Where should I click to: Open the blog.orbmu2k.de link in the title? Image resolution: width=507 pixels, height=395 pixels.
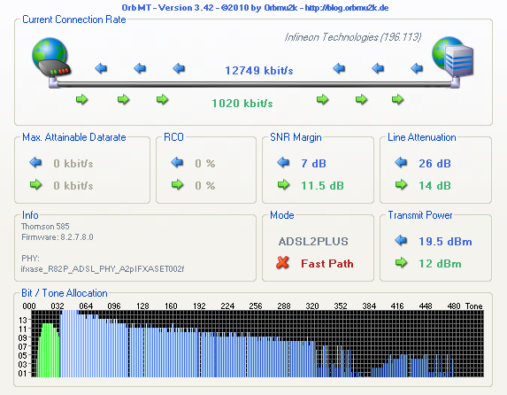click(x=347, y=8)
